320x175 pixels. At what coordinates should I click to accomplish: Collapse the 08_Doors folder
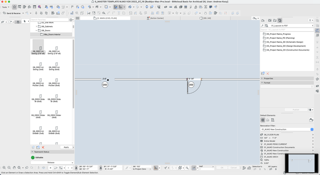pyautogui.click(x=36, y=30)
